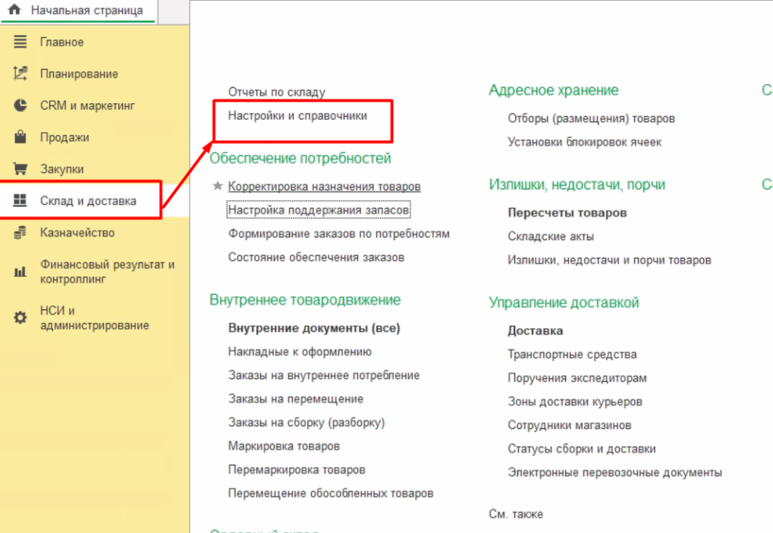Click the home icon on Начальная страница tab
The height and width of the screenshot is (533, 773).
[14, 11]
